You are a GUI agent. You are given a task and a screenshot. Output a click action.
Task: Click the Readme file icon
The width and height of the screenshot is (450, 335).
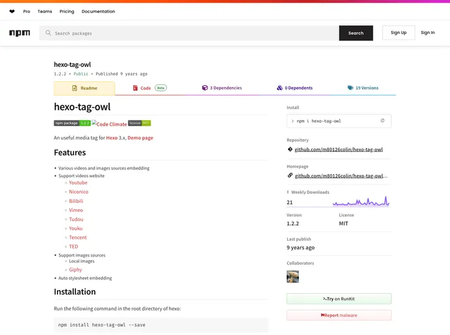click(75, 88)
